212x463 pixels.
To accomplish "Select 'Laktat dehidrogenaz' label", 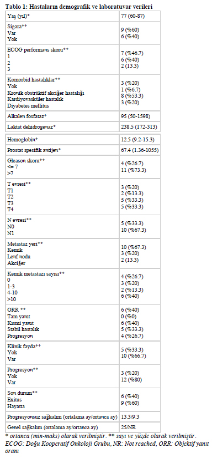I will pyautogui.click(x=31, y=127).
